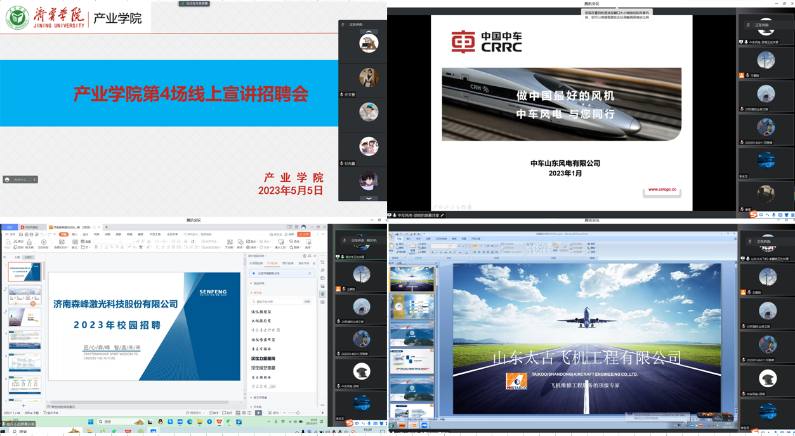This screenshot has width=795, height=436.
Task: Open the 插入 tab in WPS ribbon
Action: [x=75, y=234]
